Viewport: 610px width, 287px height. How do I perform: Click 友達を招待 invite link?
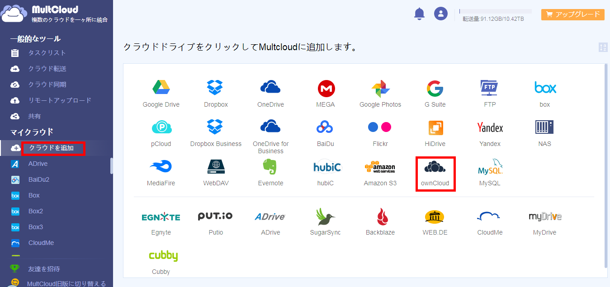click(43, 269)
